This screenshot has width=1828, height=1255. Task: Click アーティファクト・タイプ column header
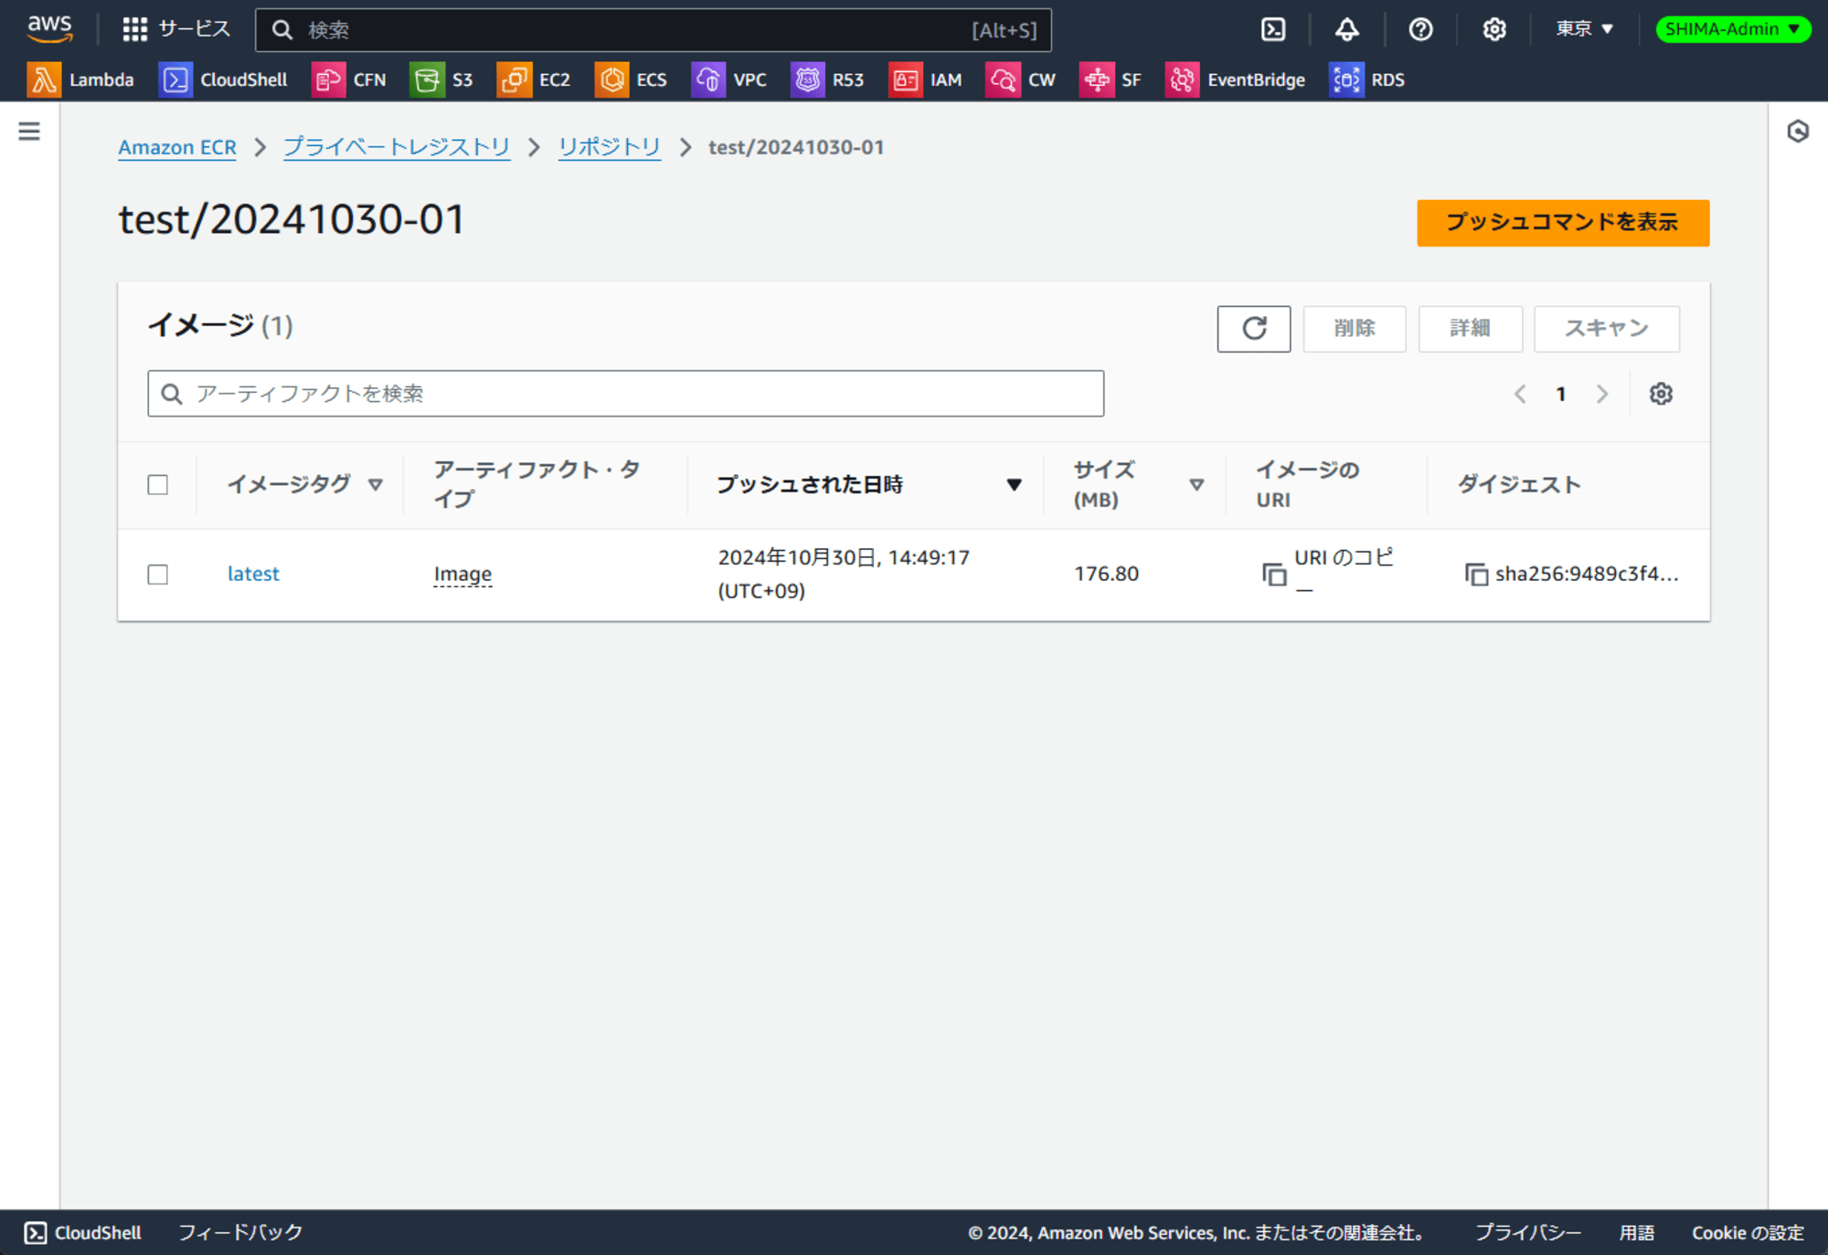537,485
